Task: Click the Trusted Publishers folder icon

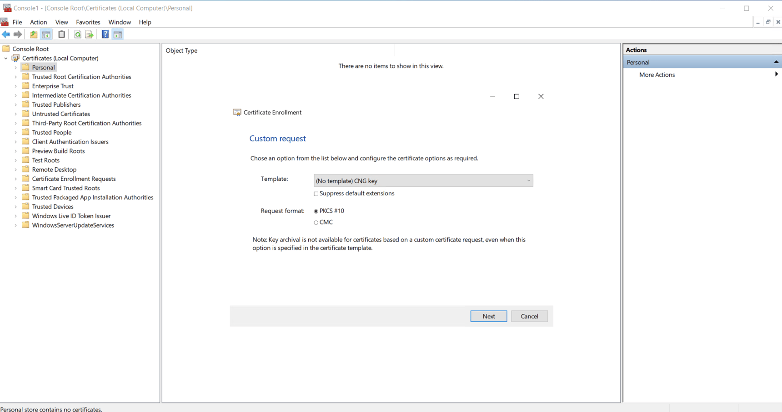Action: click(25, 104)
